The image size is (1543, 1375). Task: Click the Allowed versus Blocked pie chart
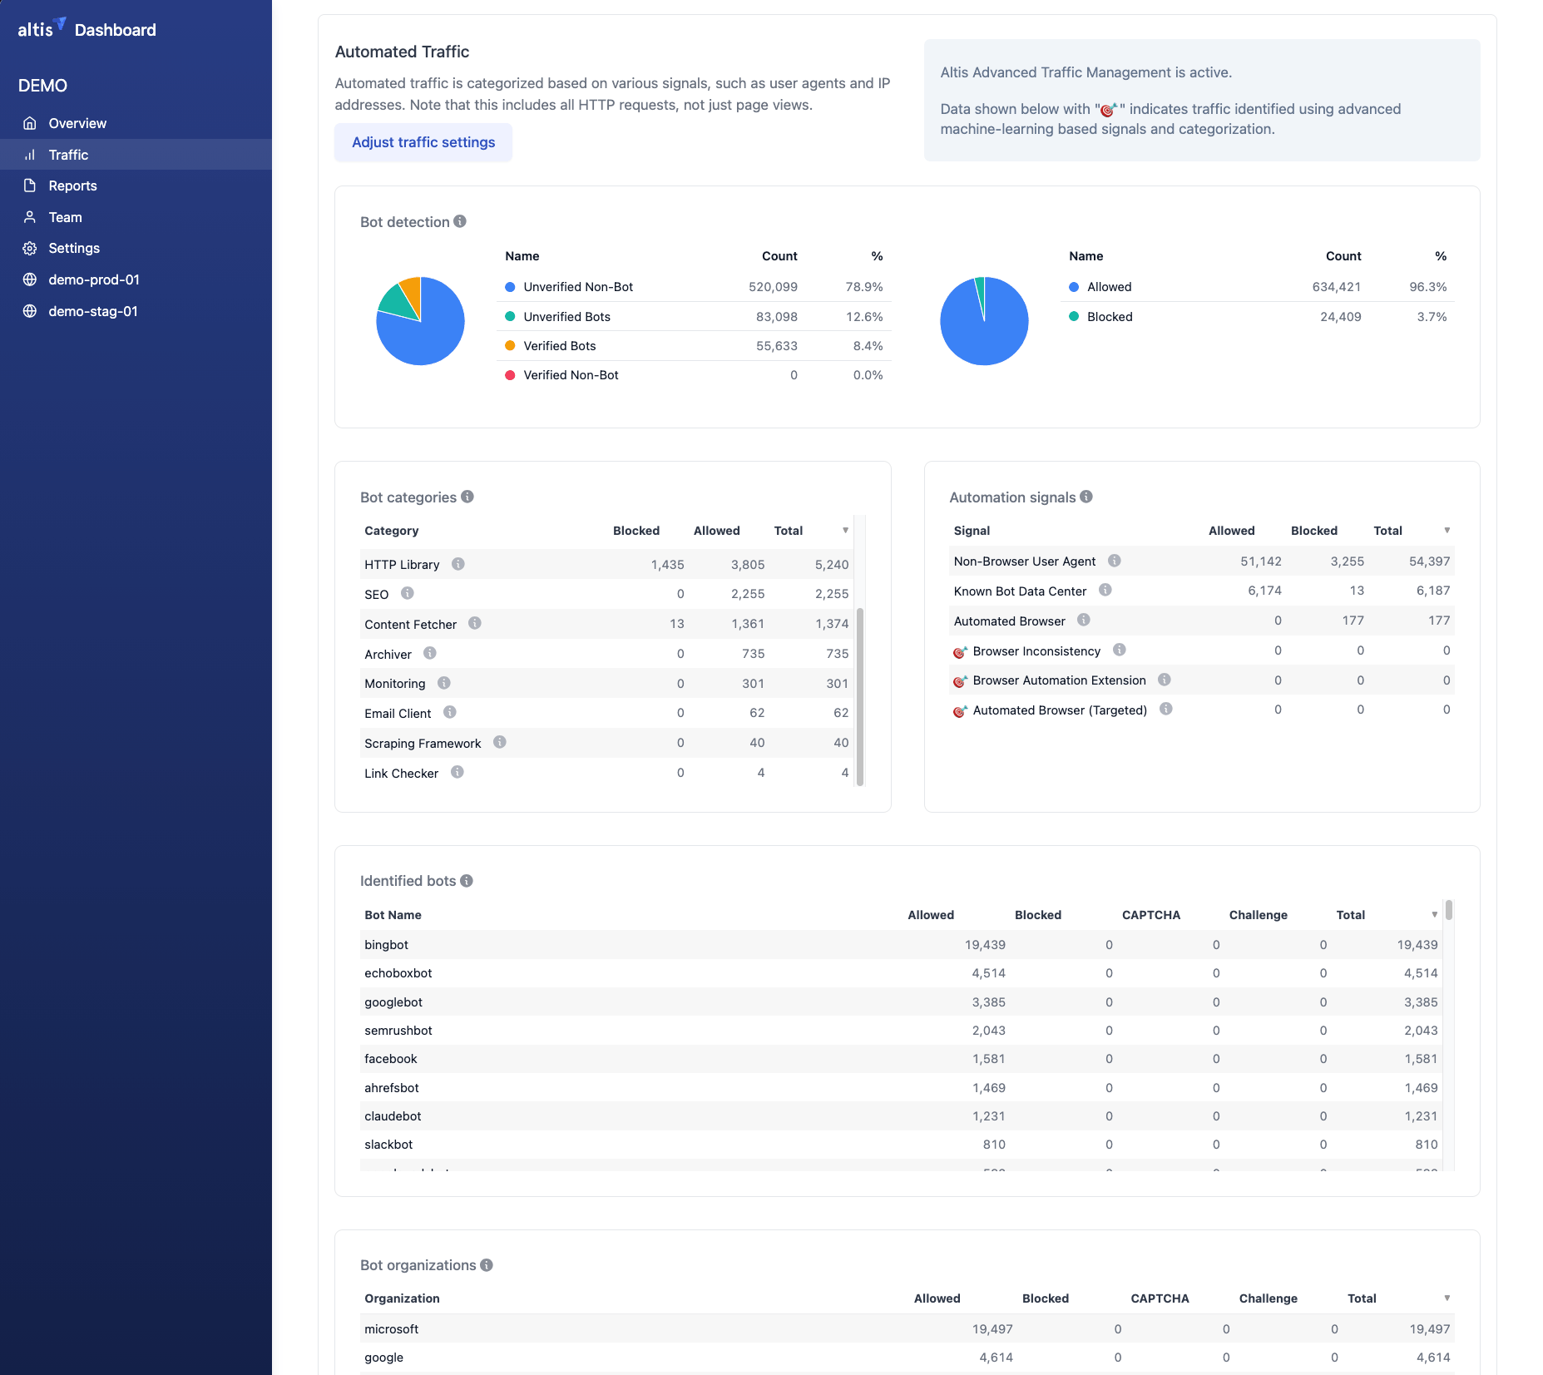click(x=984, y=321)
